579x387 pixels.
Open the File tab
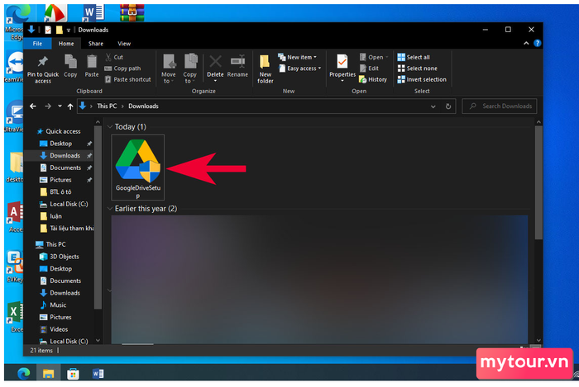37,44
